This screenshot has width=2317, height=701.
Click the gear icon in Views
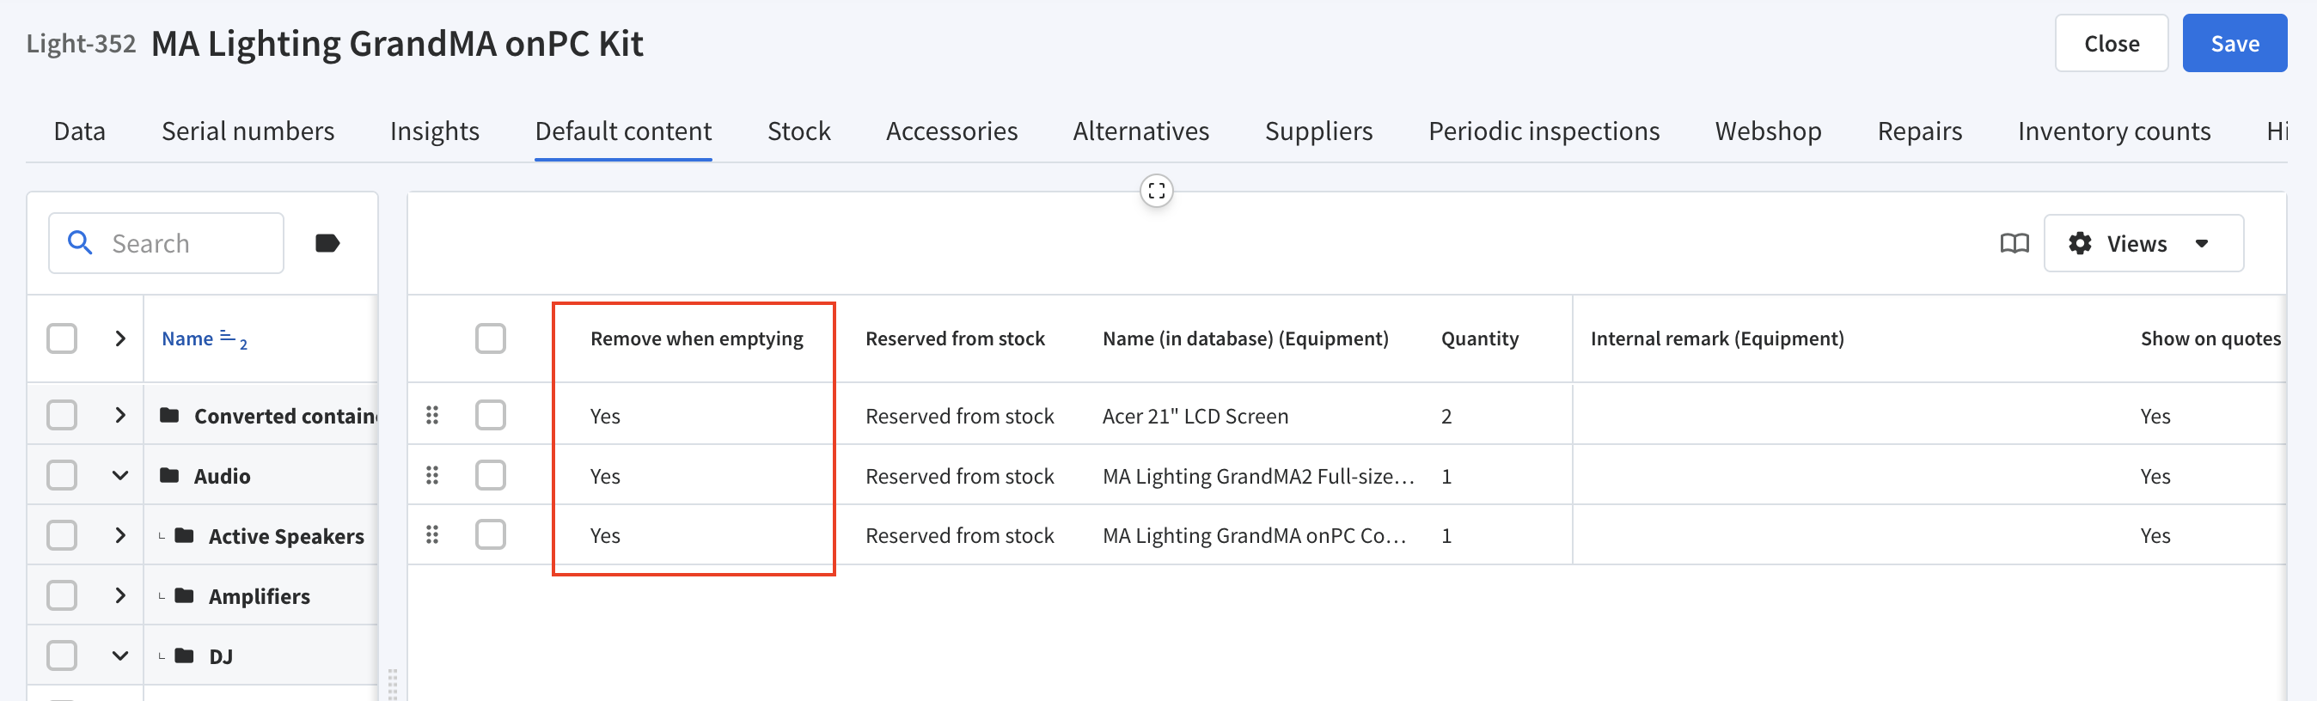tap(2080, 242)
